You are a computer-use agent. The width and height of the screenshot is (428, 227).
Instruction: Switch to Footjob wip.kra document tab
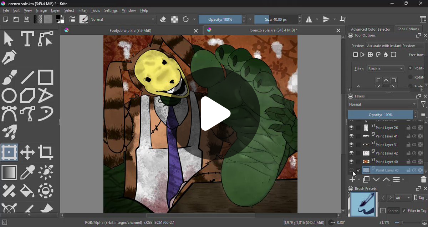131,31
